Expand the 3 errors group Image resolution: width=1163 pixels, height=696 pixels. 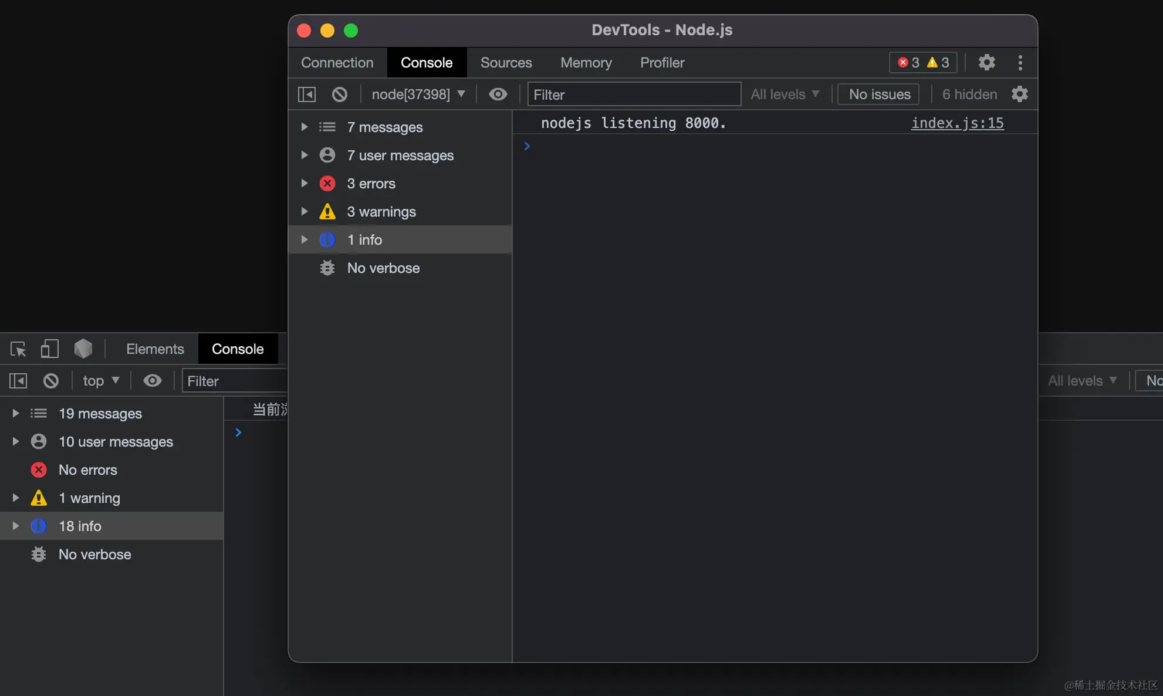click(x=305, y=184)
